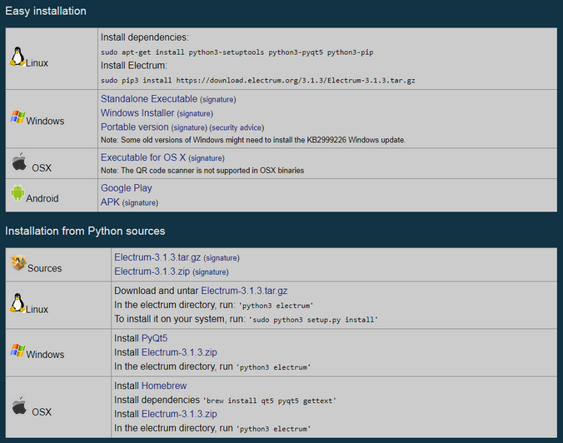Click the pip3 install Electrum command text
Image resolution: width=563 pixels, height=443 pixels.
tap(258, 81)
